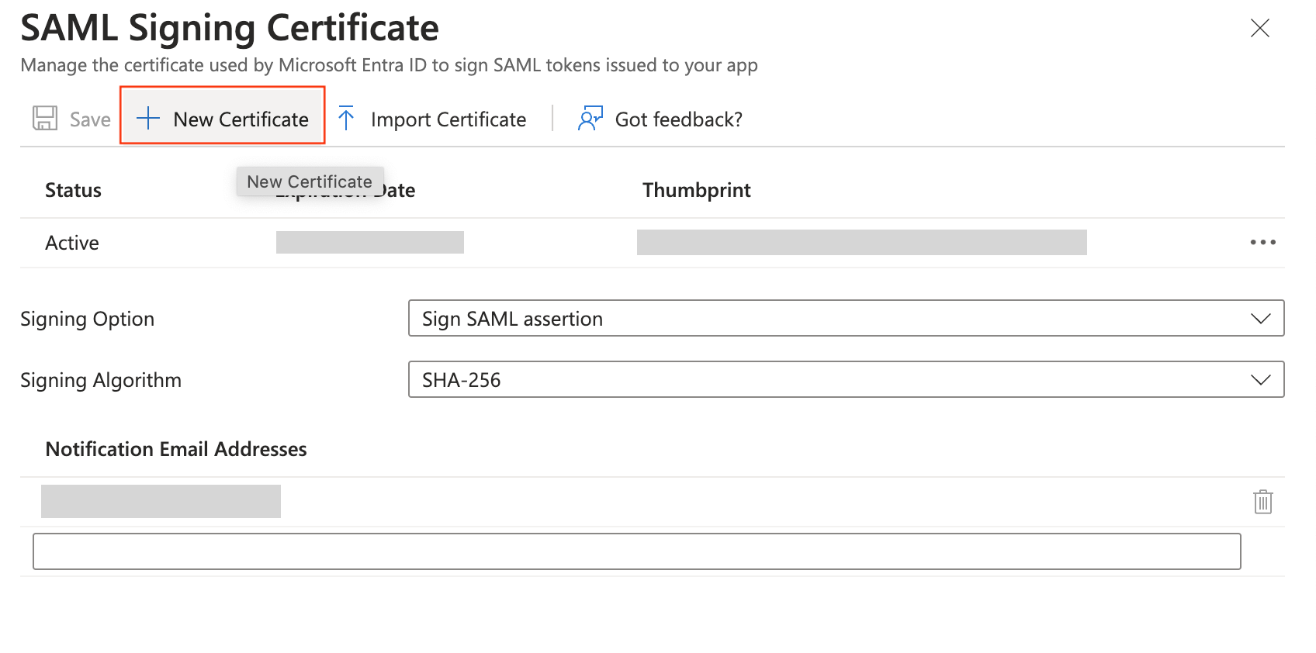Expand the Signing Algorithm chevron arrow

tap(1260, 380)
